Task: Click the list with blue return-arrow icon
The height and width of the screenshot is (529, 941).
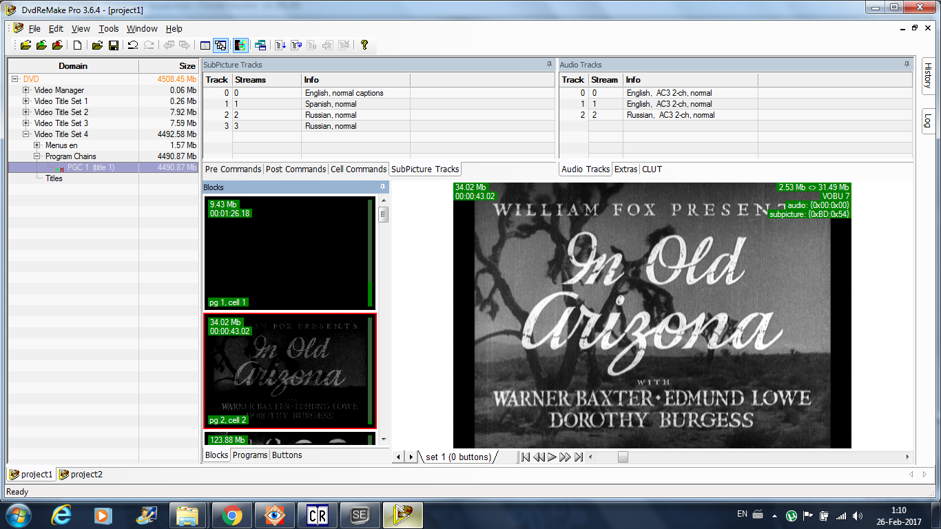Action: point(296,45)
